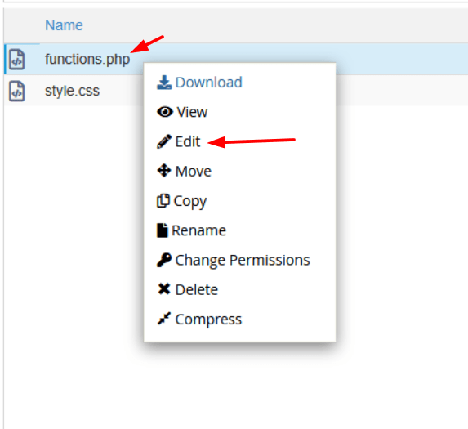Click the key icon for permissions
The height and width of the screenshot is (429, 468).
(x=164, y=260)
